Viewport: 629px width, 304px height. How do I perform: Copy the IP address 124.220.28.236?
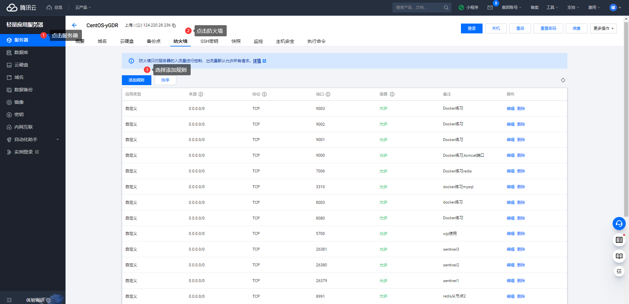pyautogui.click(x=174, y=26)
